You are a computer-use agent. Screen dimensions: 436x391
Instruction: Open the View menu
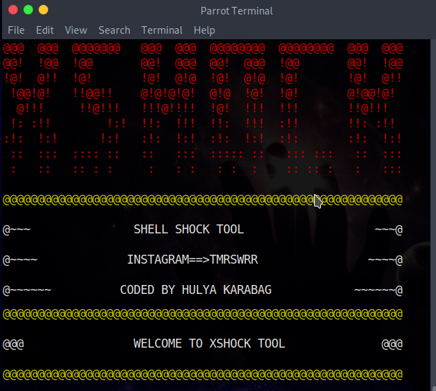click(76, 30)
